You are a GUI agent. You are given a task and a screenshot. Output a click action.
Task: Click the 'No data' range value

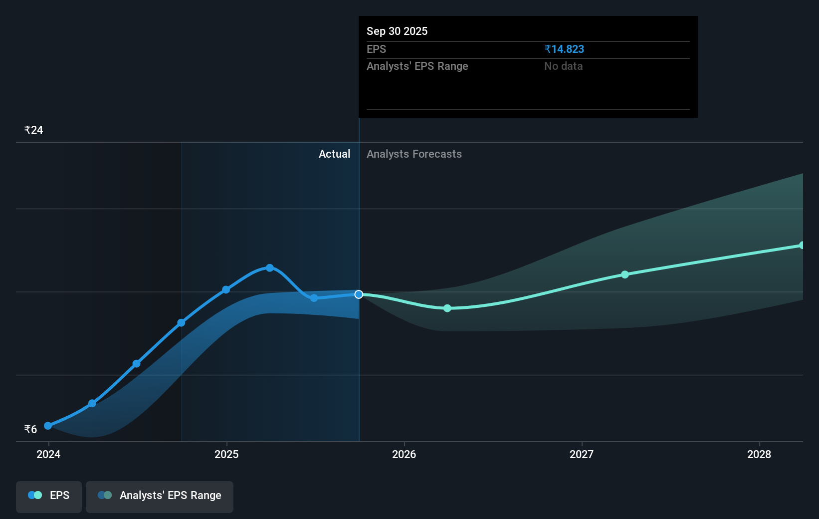click(x=564, y=66)
